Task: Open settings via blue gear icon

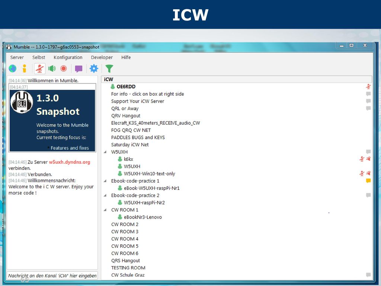Action: point(94,69)
